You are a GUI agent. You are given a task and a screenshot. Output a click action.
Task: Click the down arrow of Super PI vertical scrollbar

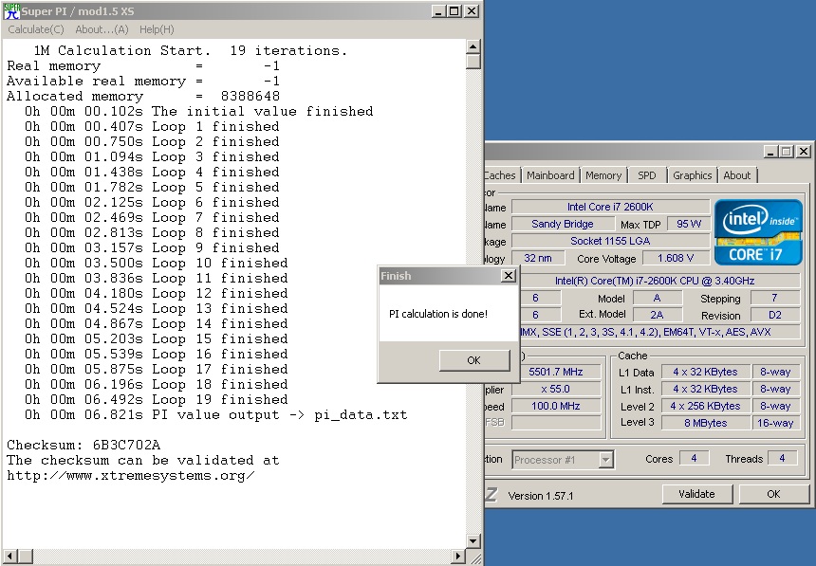[x=473, y=541]
